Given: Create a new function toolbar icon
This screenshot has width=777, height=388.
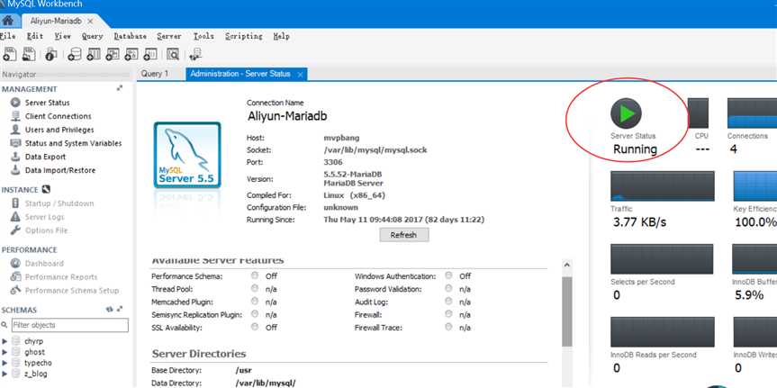Looking at the screenshot, I should pos(150,54).
